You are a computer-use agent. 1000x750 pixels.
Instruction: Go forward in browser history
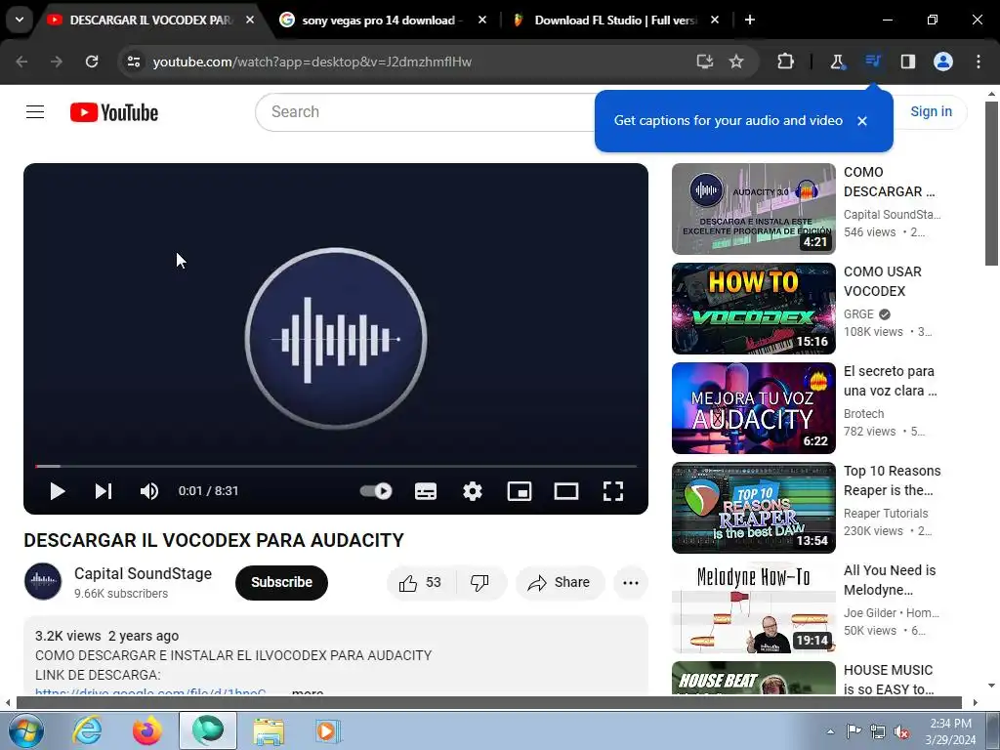(57, 62)
